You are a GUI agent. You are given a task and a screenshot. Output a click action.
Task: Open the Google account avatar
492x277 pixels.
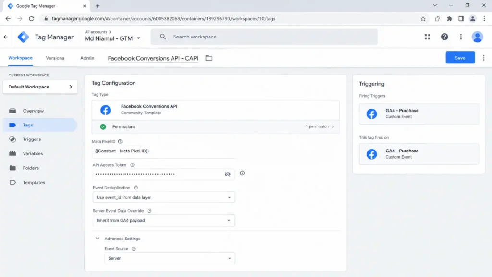[477, 37]
